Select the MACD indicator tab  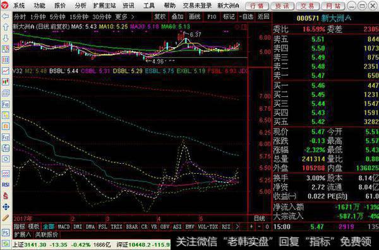[64, 227]
